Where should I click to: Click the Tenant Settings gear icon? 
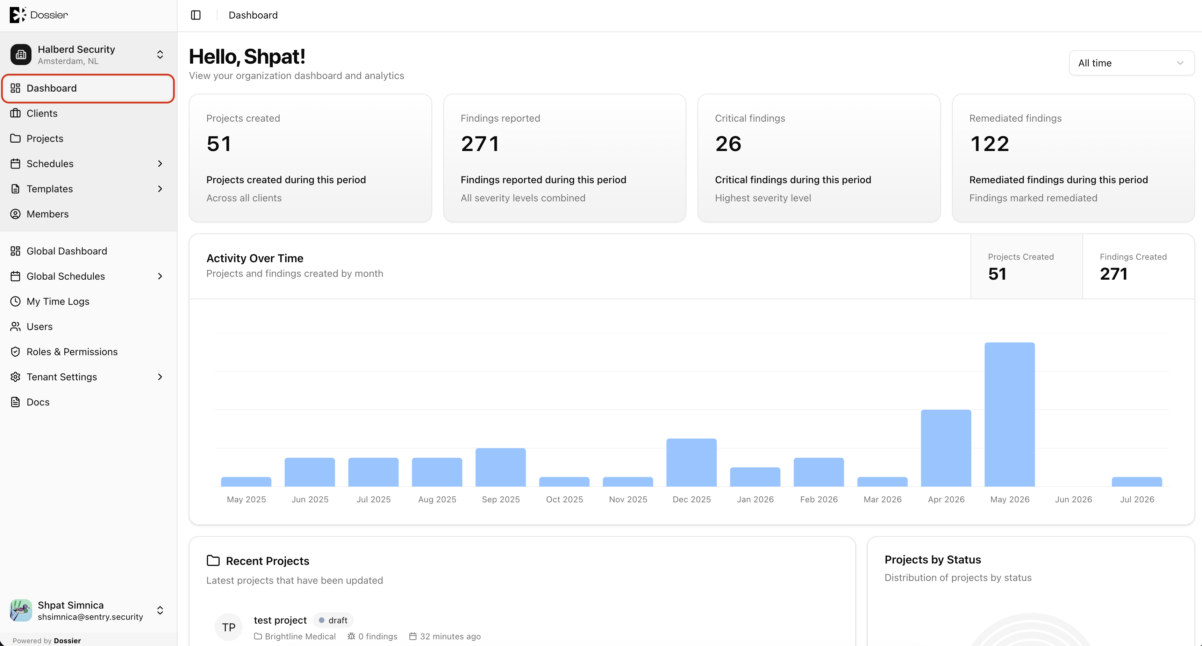pos(15,377)
